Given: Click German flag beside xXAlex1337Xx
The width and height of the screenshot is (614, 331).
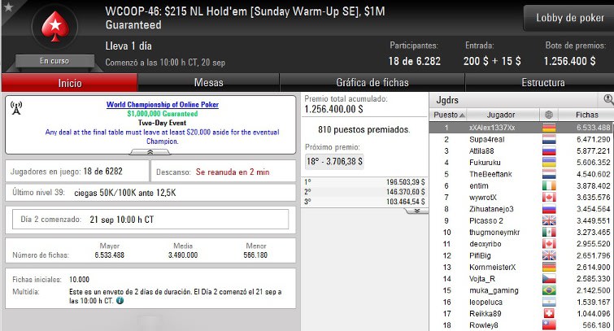Looking at the screenshot, I should [x=549, y=128].
